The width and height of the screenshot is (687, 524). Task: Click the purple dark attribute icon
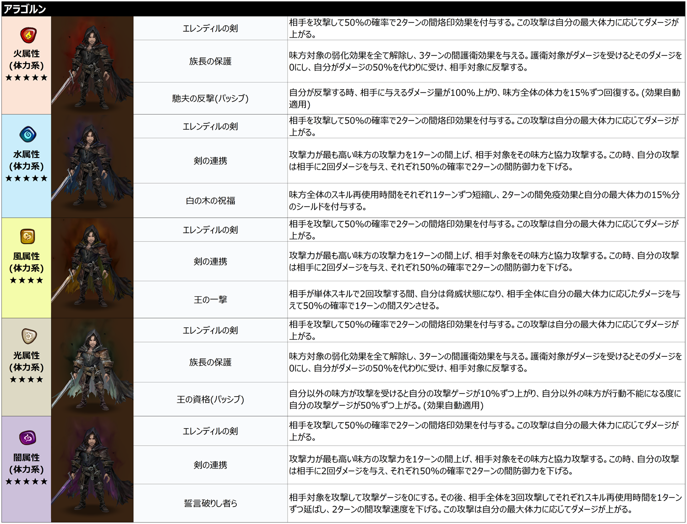[27, 437]
